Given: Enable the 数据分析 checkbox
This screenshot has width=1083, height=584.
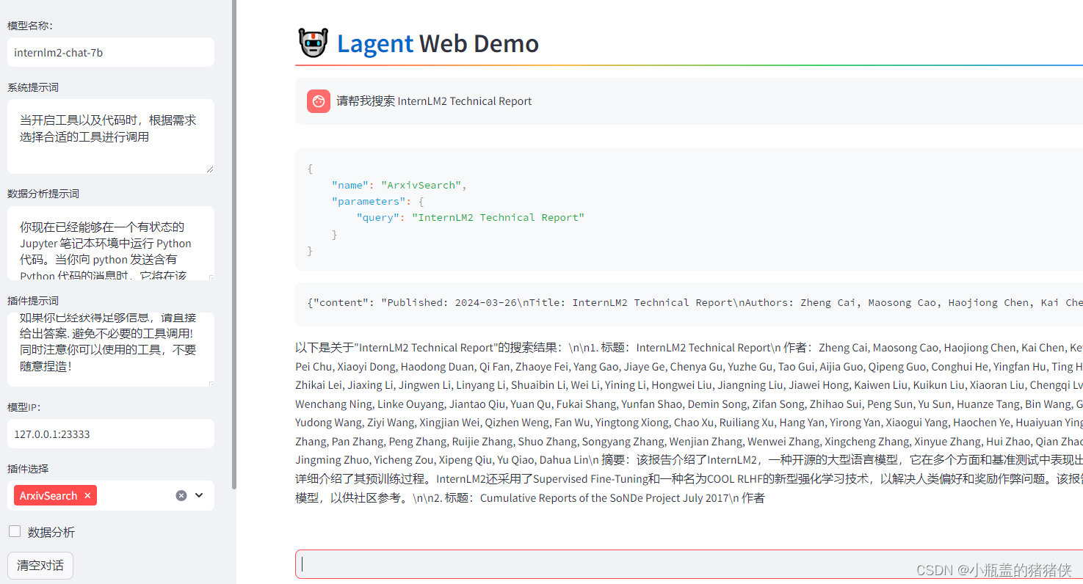Looking at the screenshot, I should click(15, 531).
